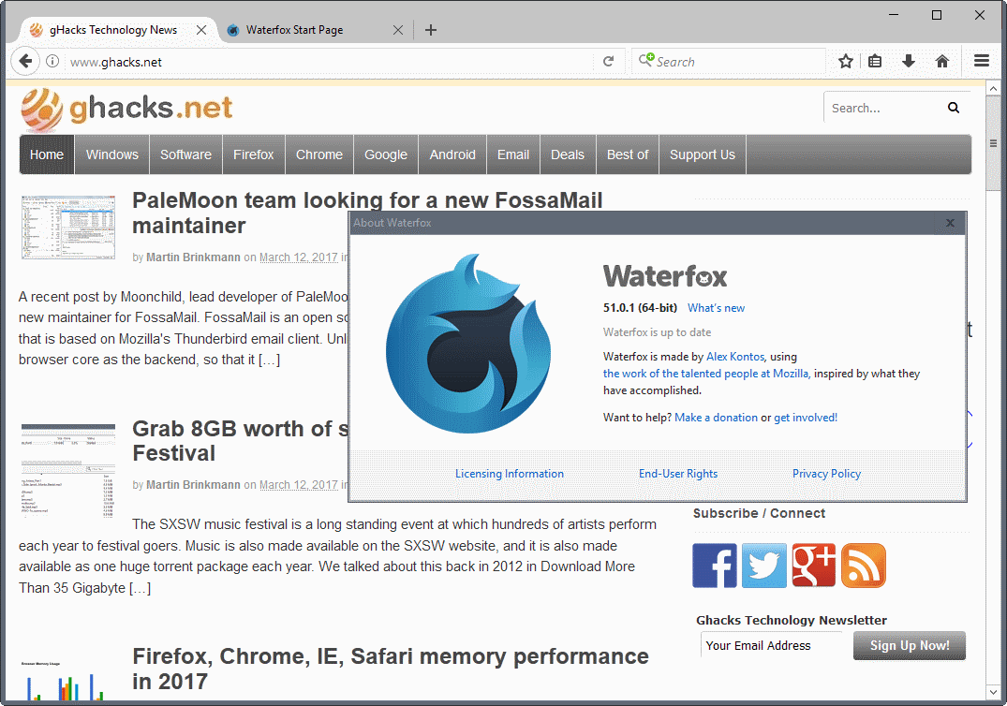Open the Android category
1007x706 pixels.
(452, 154)
